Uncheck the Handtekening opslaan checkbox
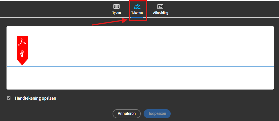Viewport: 279px width, 121px height. click(x=9, y=98)
